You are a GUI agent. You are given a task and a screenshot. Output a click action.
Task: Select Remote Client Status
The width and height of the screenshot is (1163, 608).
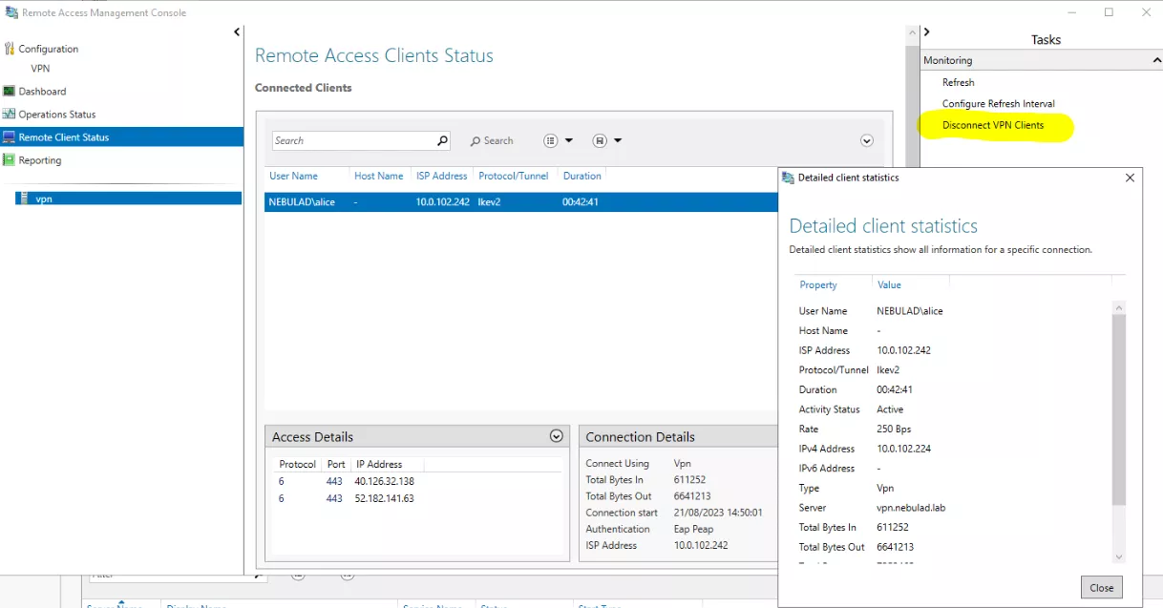click(x=121, y=137)
